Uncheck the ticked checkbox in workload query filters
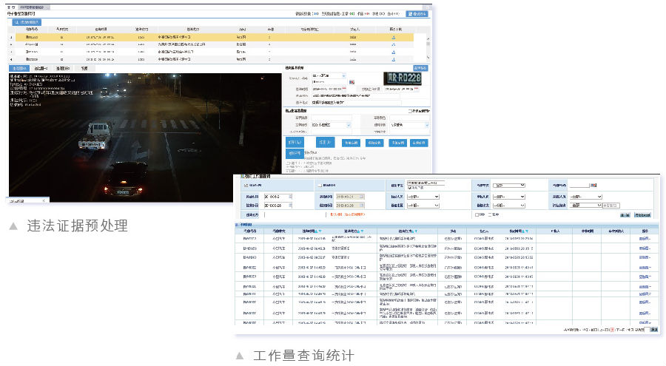 (x=246, y=186)
